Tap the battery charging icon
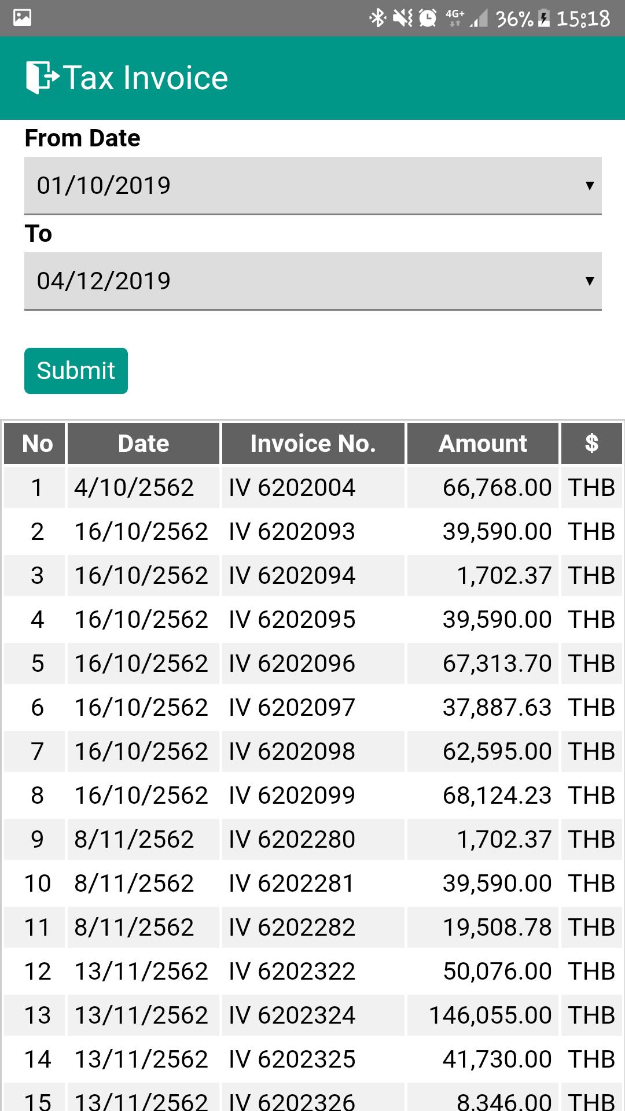The image size is (625, 1111). pos(544,18)
